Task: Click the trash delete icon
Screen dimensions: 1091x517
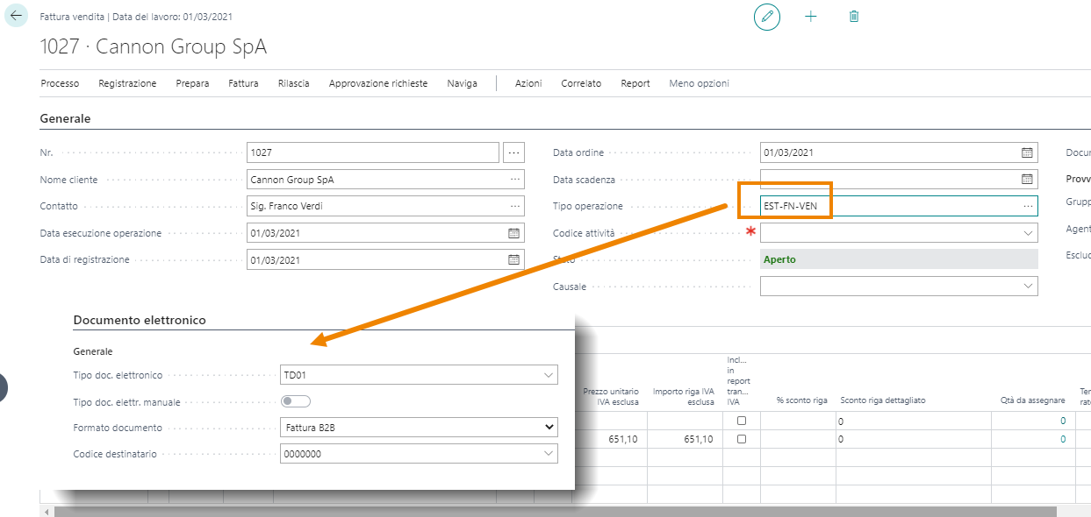Action: (854, 17)
